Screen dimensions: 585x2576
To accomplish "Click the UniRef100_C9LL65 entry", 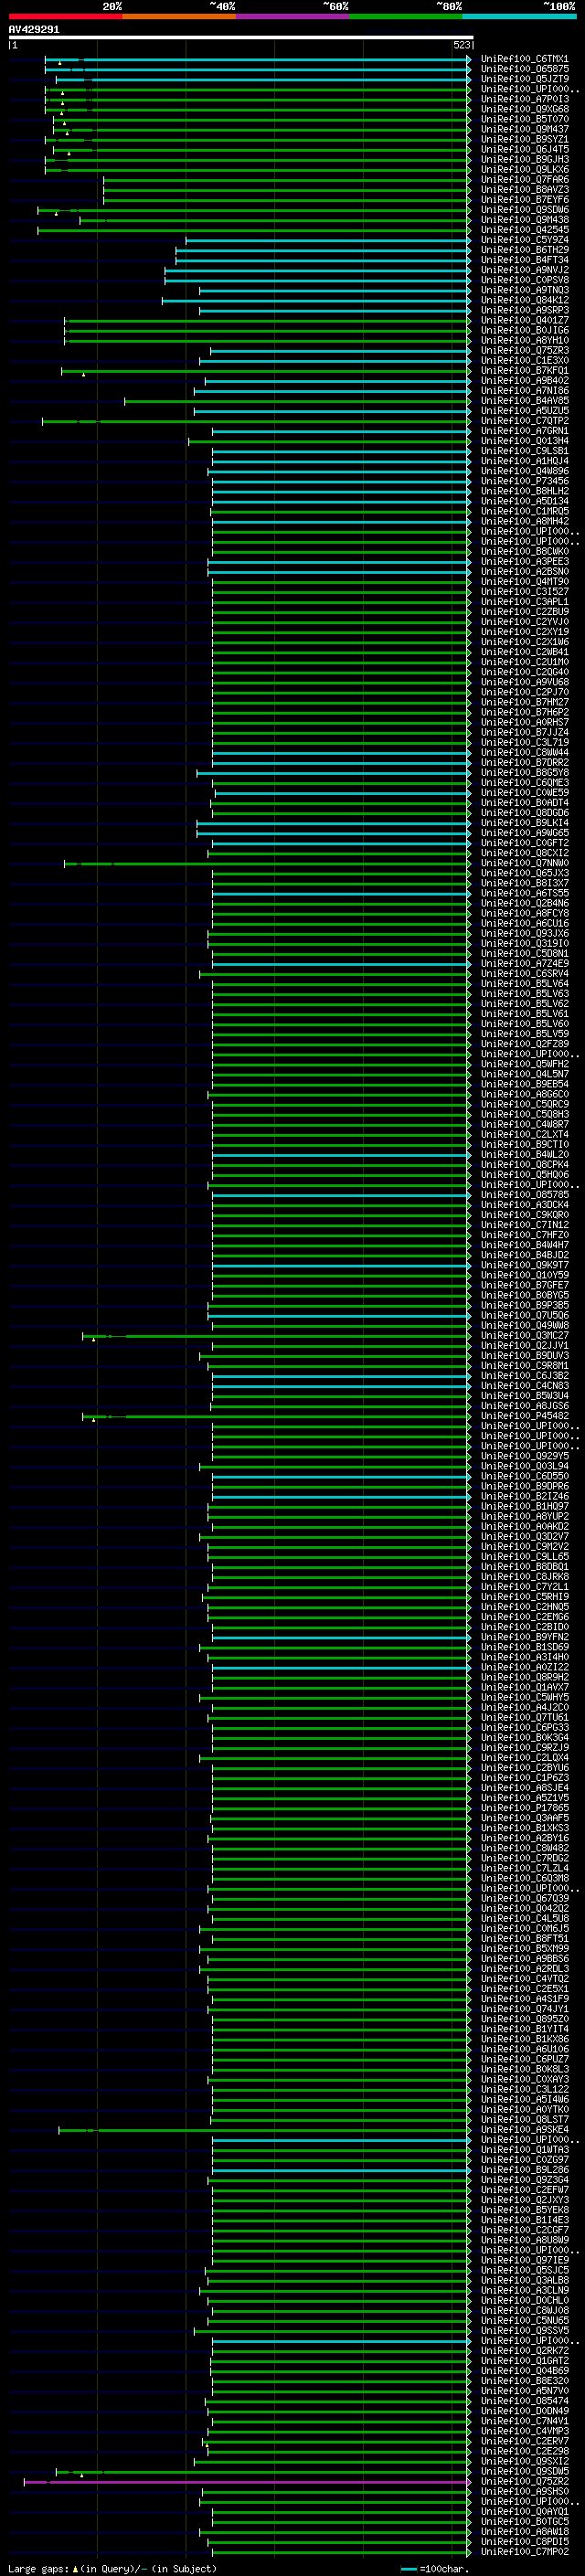I will (524, 1556).
